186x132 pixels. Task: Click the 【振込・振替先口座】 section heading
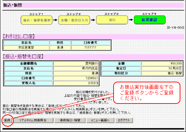click(x=23, y=57)
